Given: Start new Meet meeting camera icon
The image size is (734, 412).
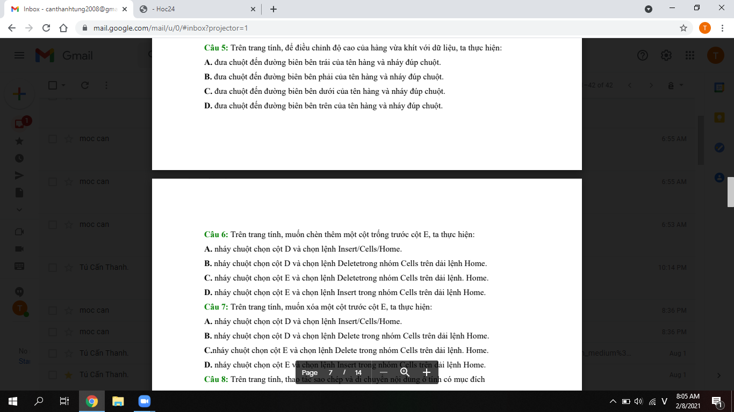Looking at the screenshot, I should [x=19, y=249].
